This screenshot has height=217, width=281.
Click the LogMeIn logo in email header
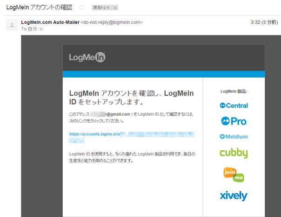pos(87,57)
